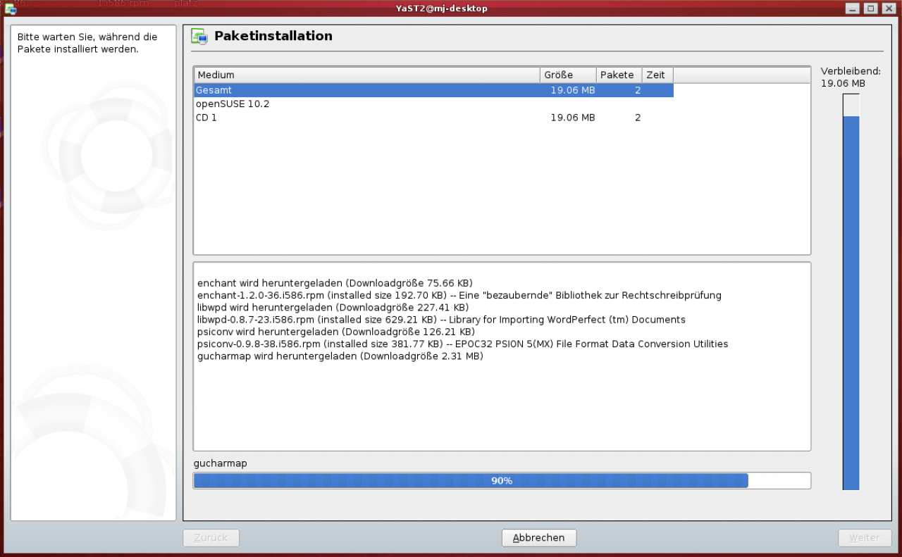Click the psiconv wird heruntergeladen log line
Viewport: 902px width, 557px height.
coord(336,332)
